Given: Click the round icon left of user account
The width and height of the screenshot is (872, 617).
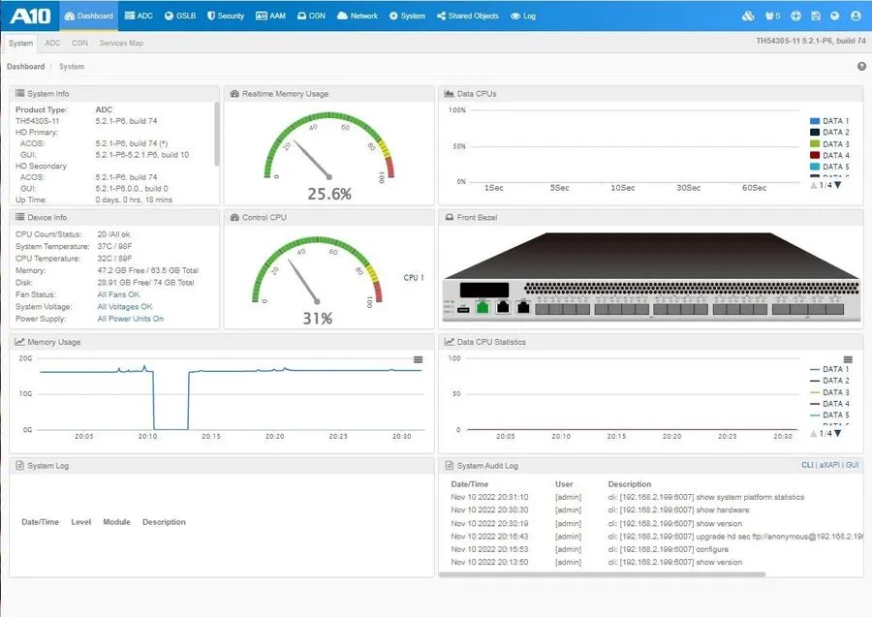Looking at the screenshot, I should (835, 16).
